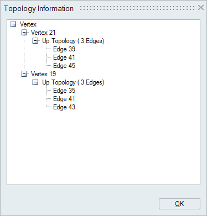Select the root Vertex label
The image size is (207, 216).
[x=28, y=24]
